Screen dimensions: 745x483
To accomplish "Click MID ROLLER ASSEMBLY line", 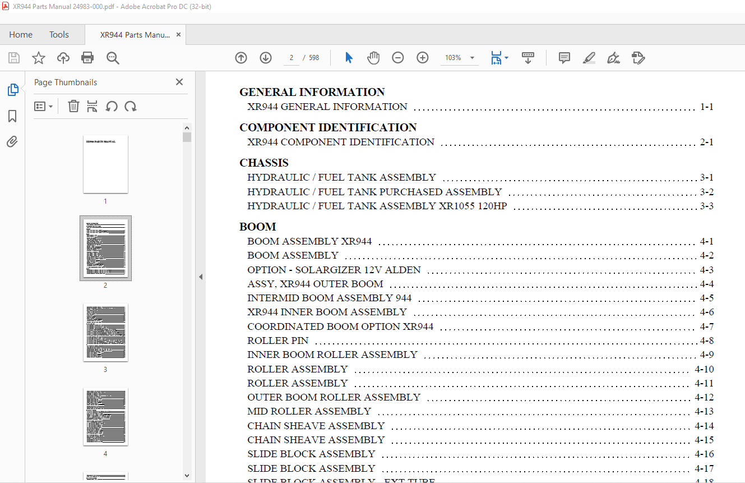I will [x=309, y=411].
